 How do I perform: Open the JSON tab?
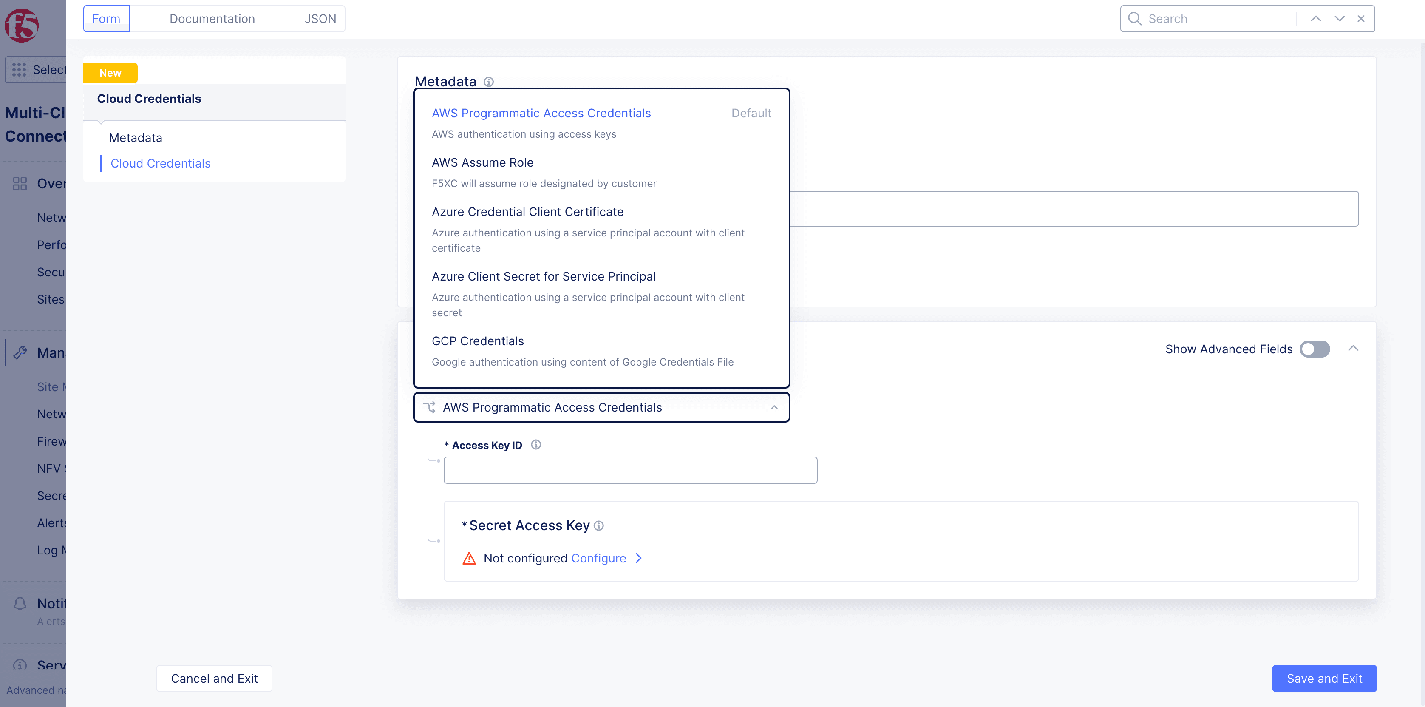click(x=320, y=19)
